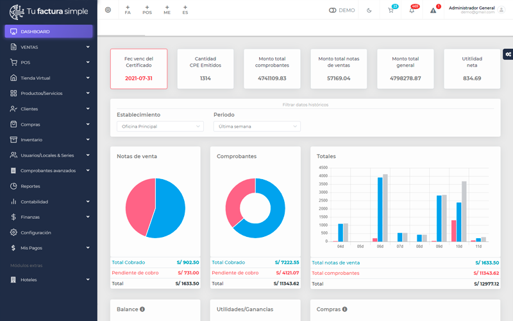Image resolution: width=513 pixels, height=321 pixels.
Task: Click the Cantidad CPE Emitidos card
Action: click(x=205, y=69)
